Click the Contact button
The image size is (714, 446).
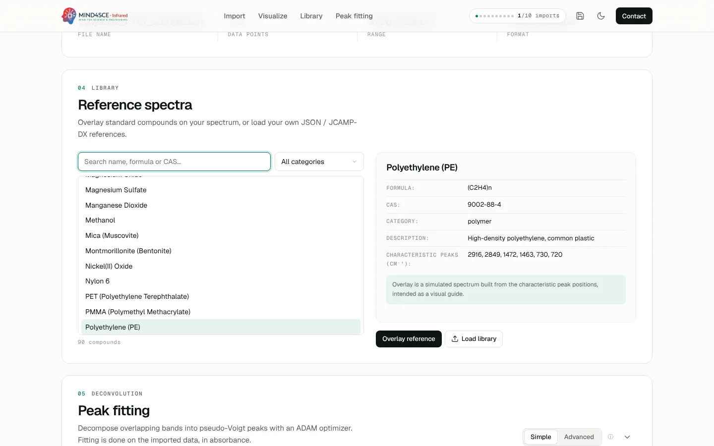pyautogui.click(x=634, y=16)
